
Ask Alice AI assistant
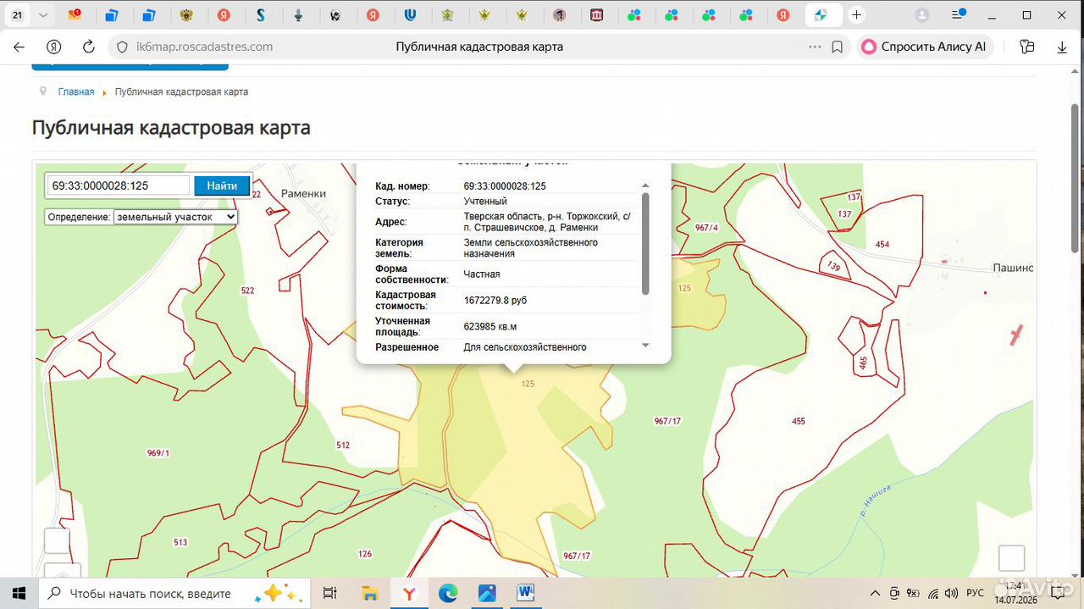[x=924, y=47]
